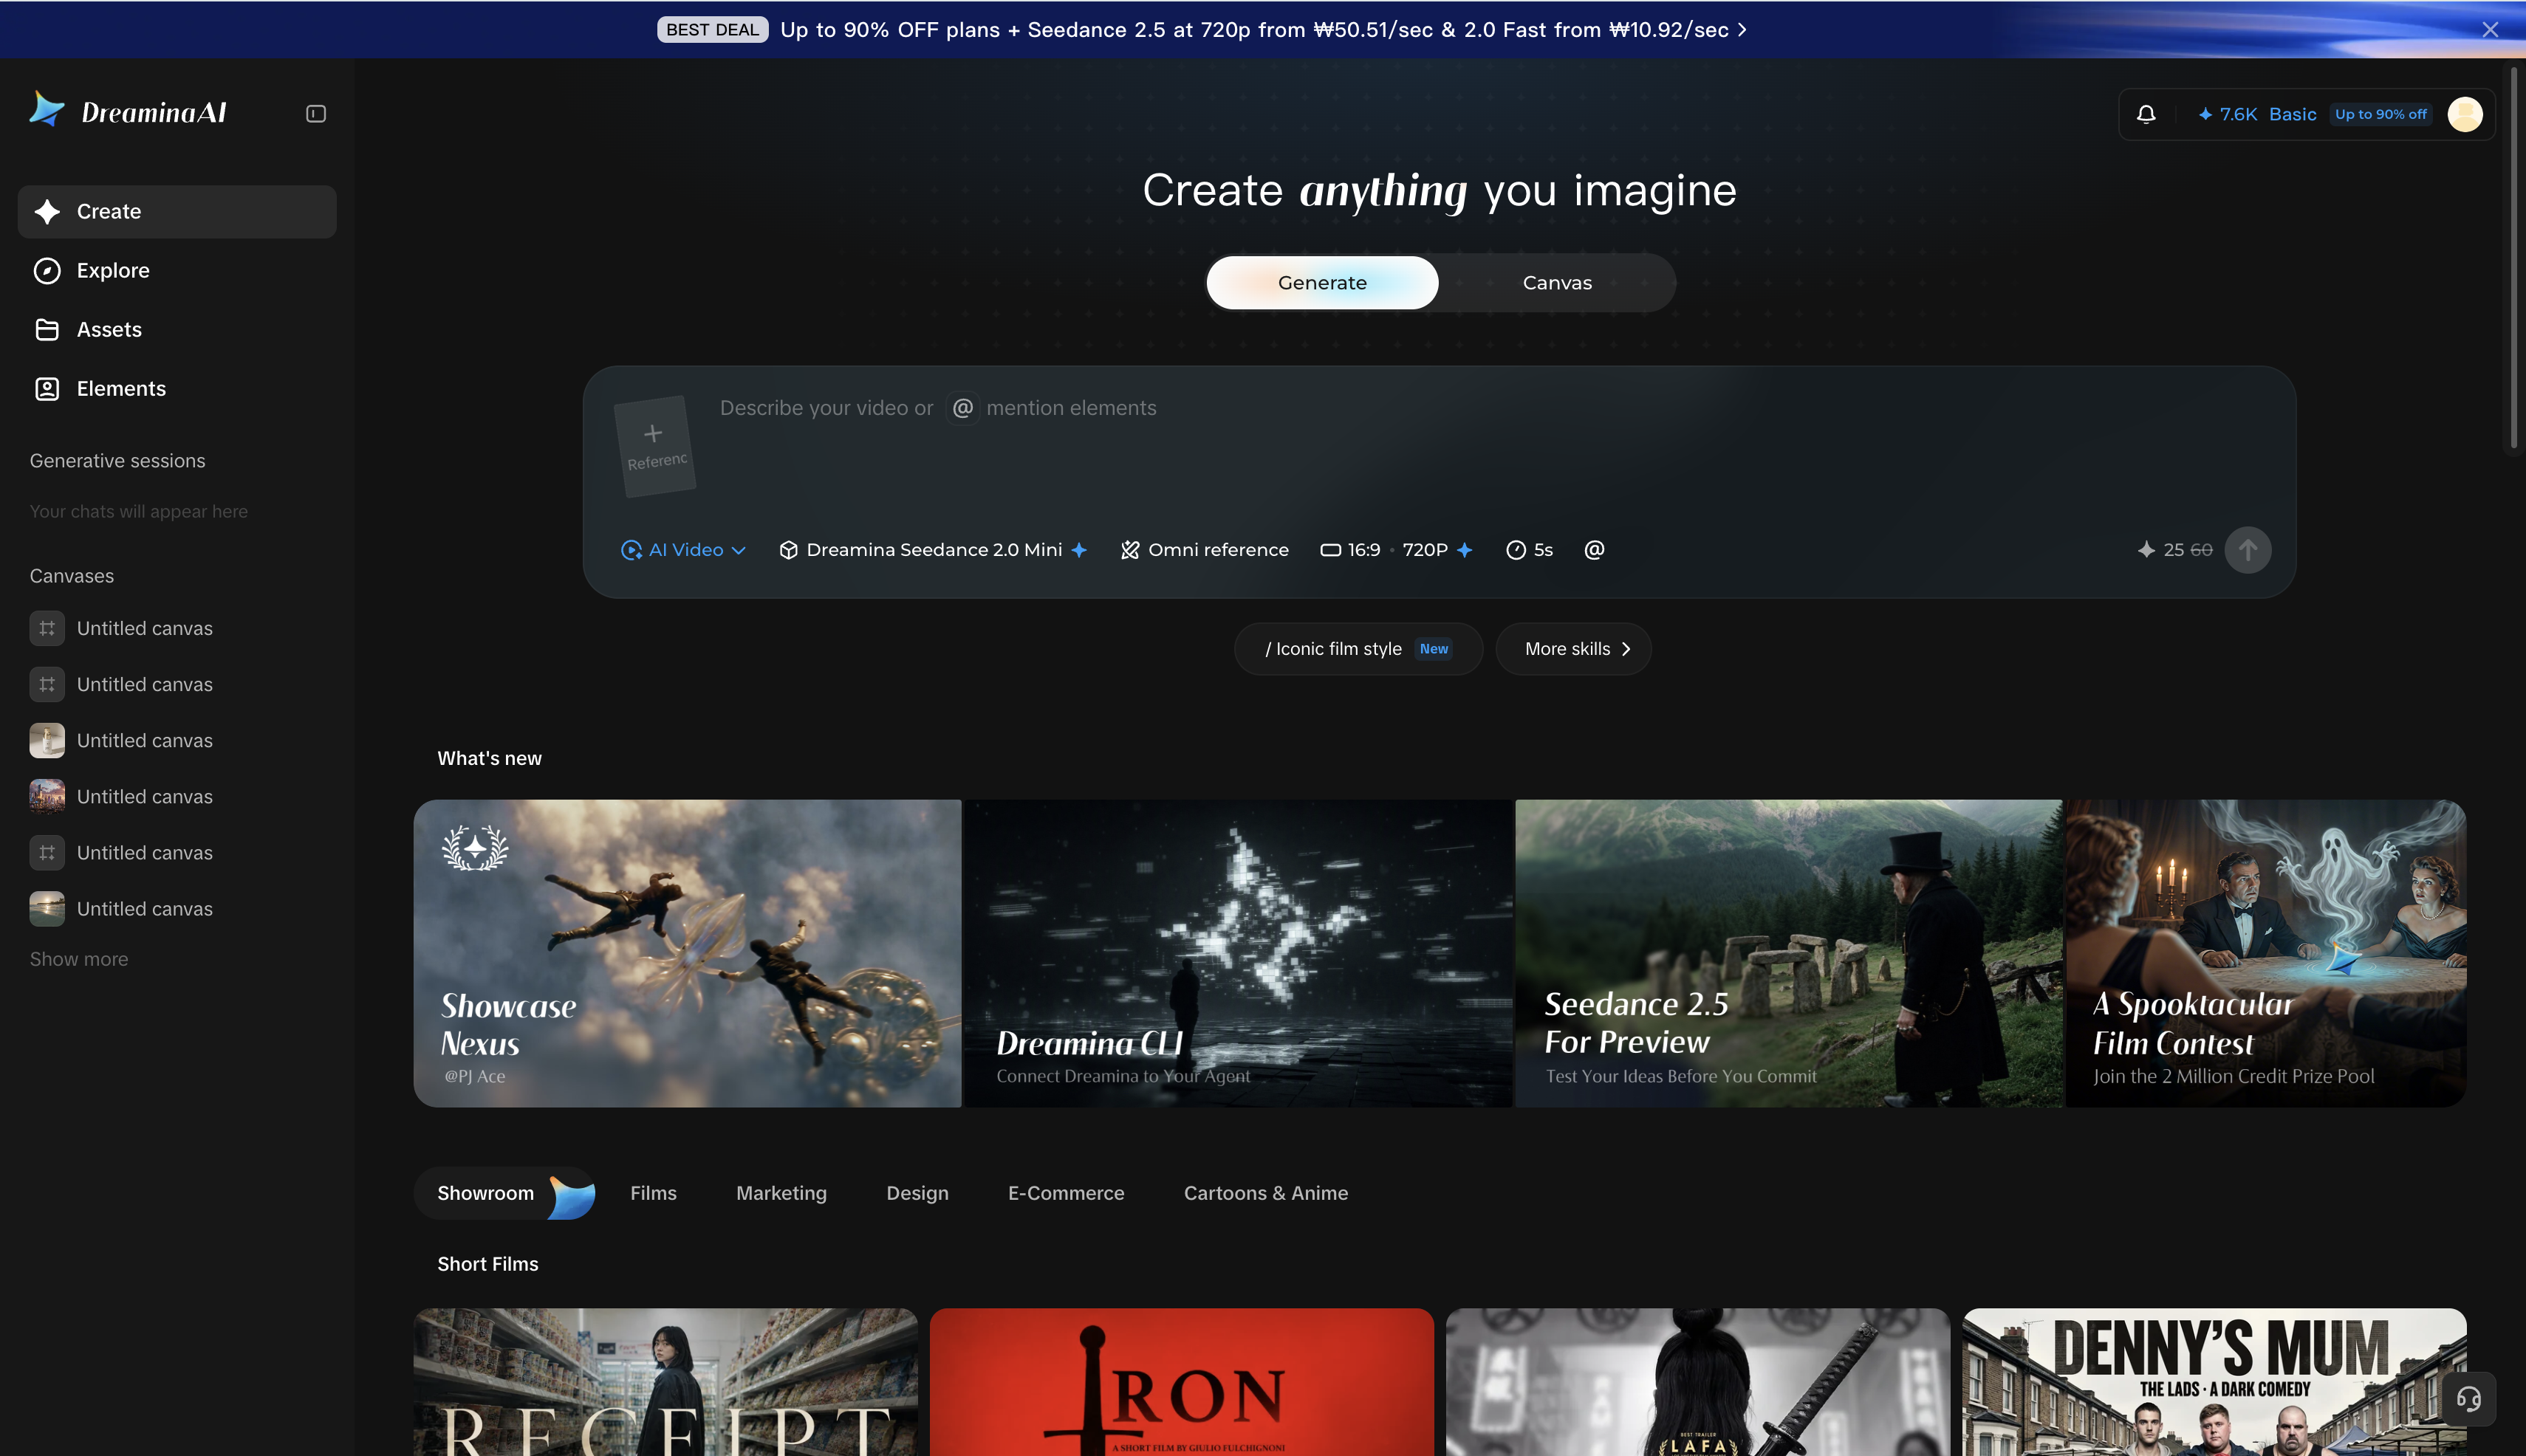Click the 7.6K credits indicator
Screen dimensions: 2526x1456
pos(2228,114)
